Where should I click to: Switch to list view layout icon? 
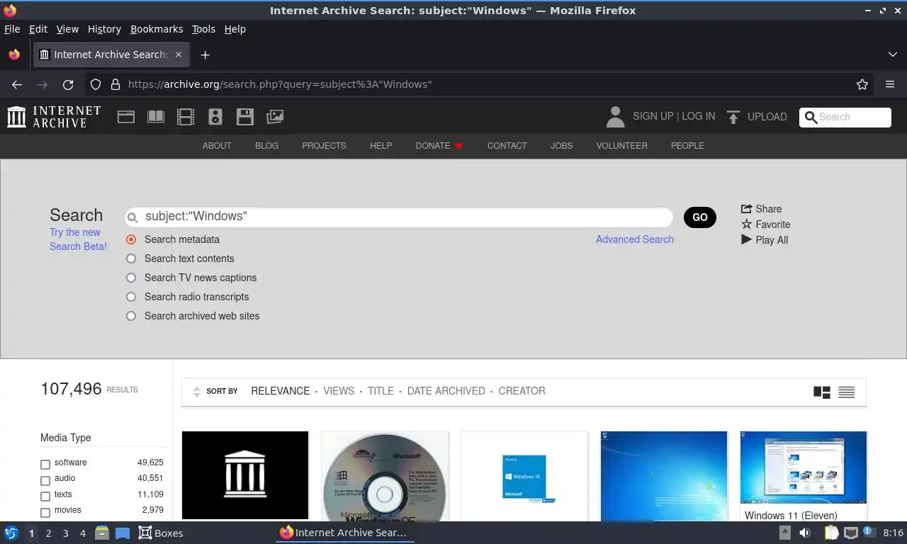pyautogui.click(x=847, y=392)
